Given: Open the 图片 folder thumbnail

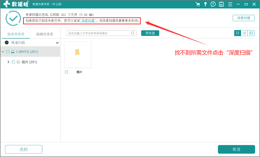Looking at the screenshot, I should tap(78, 55).
